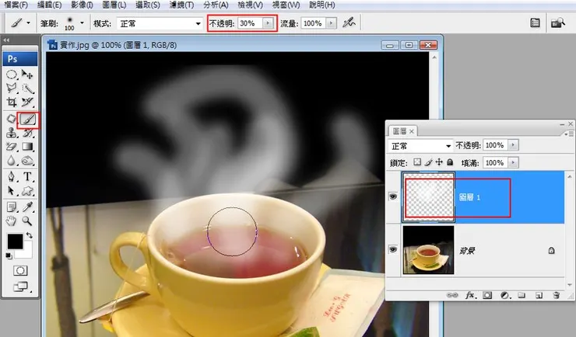Toggle lock transparent pixels in Layers panel
The height and width of the screenshot is (337, 576).
(x=417, y=162)
